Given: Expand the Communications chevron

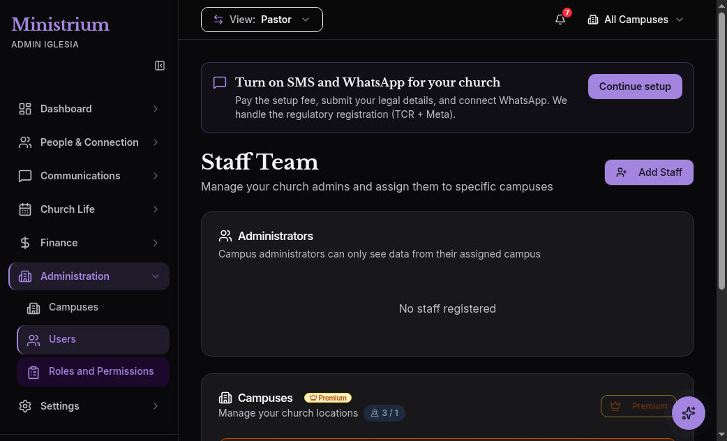Looking at the screenshot, I should (x=156, y=176).
